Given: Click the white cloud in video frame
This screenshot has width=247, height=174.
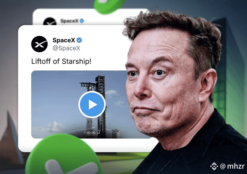Looking at the screenshot, I should [x=55, y=127].
